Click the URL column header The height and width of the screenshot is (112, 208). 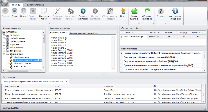[x=177, y=86]
